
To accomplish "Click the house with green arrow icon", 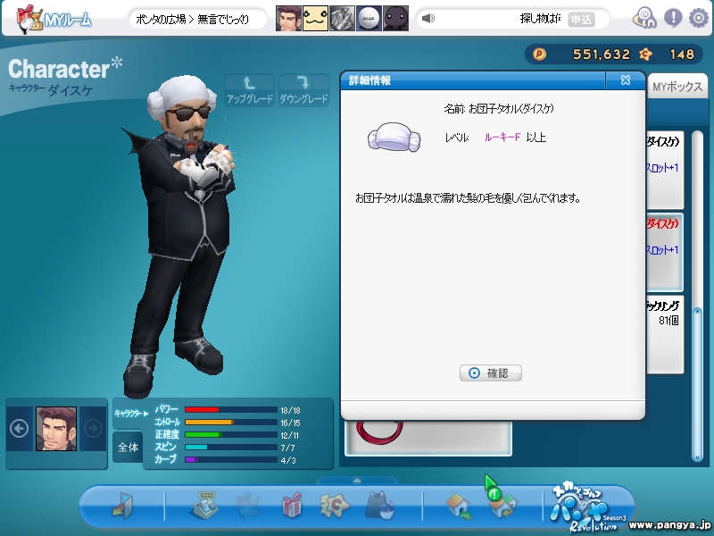I will pos(459,507).
